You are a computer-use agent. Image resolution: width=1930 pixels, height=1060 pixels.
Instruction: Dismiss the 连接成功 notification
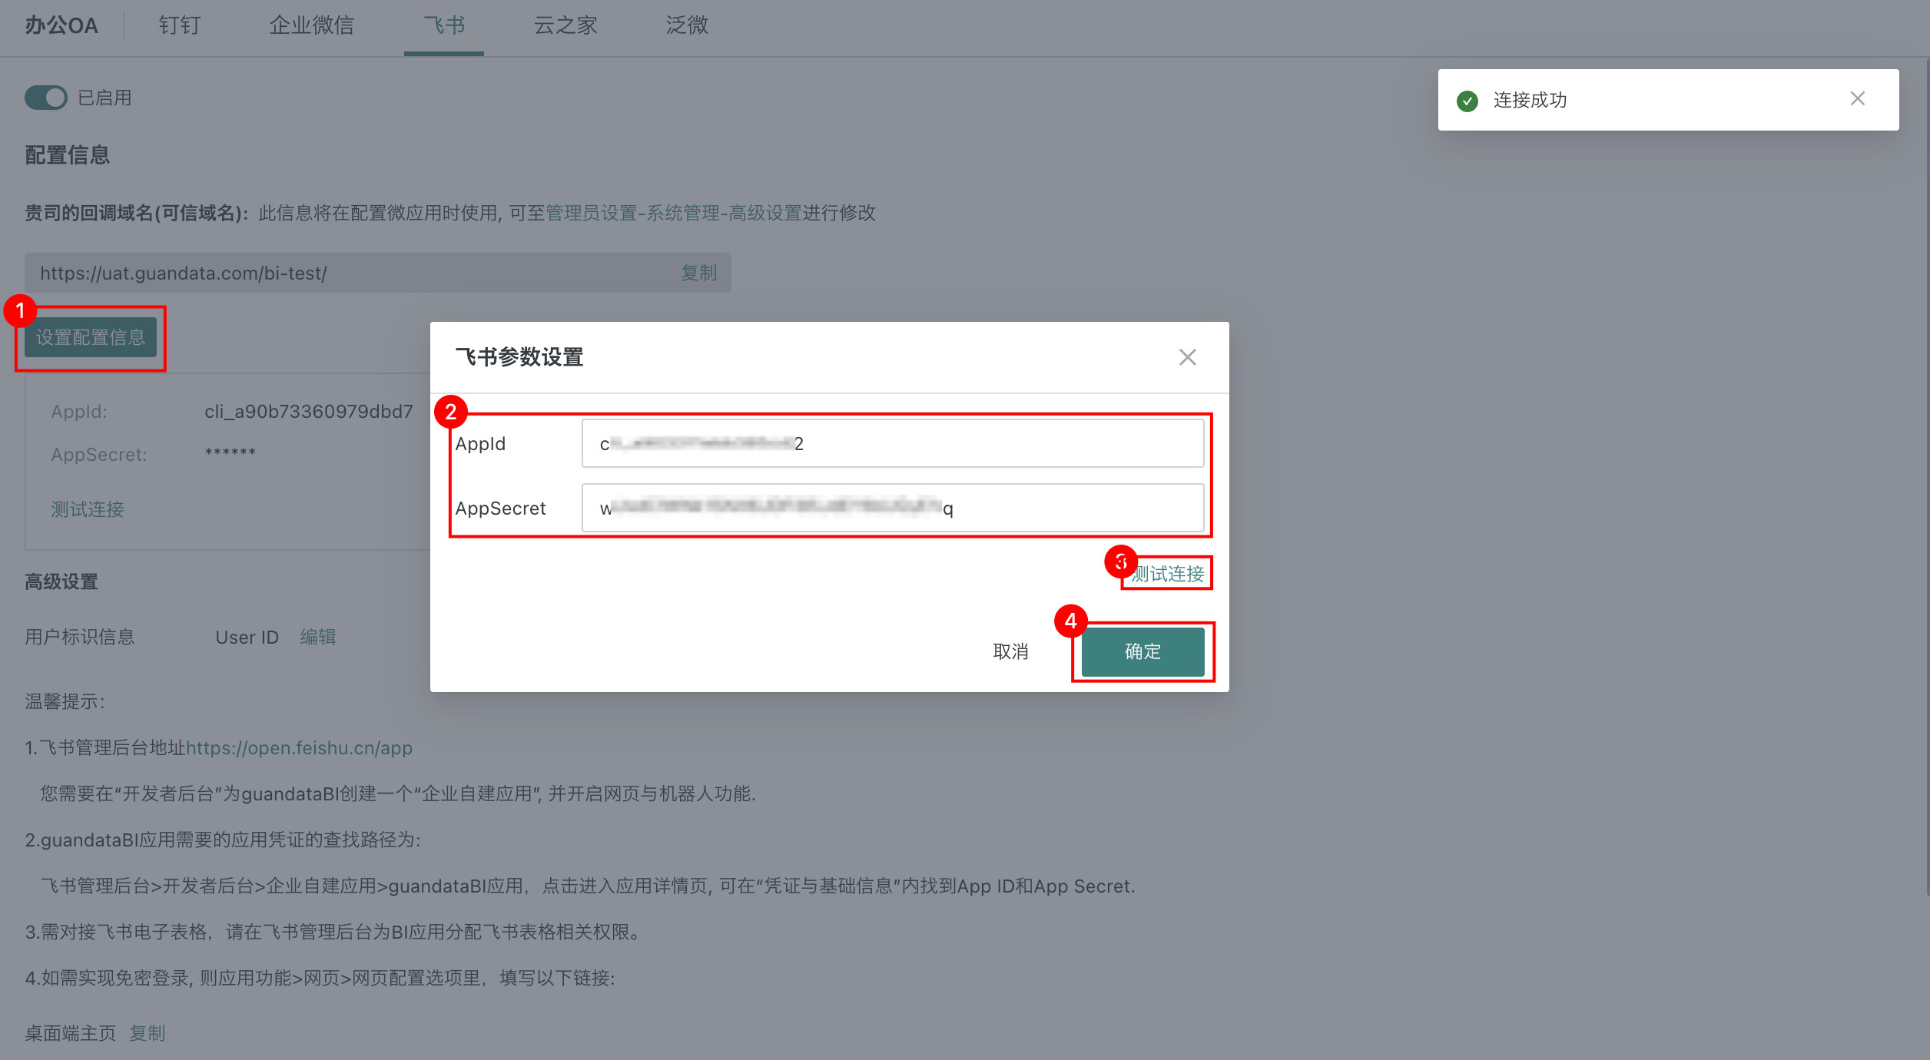(1857, 99)
